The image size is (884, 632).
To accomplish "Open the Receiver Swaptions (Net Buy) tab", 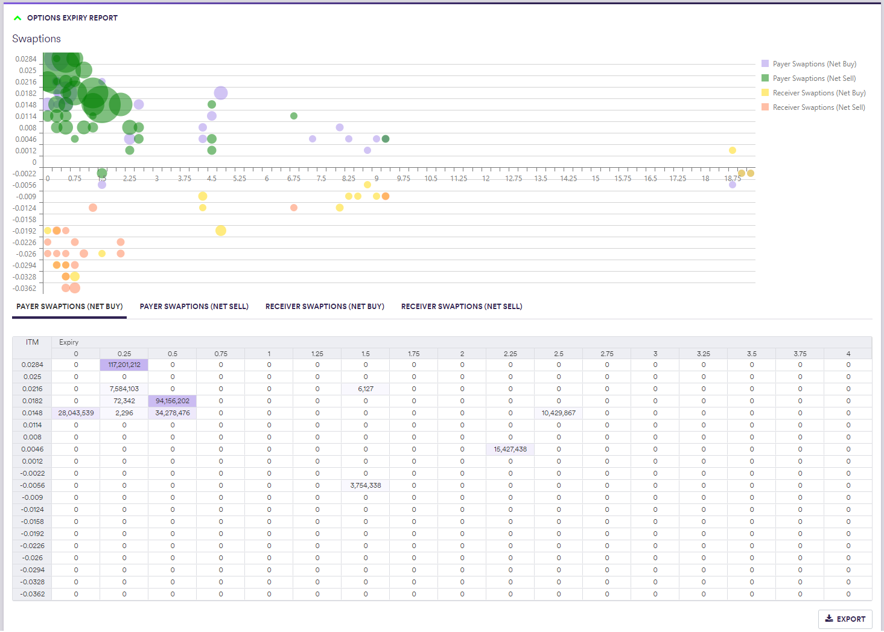I will [x=325, y=307].
